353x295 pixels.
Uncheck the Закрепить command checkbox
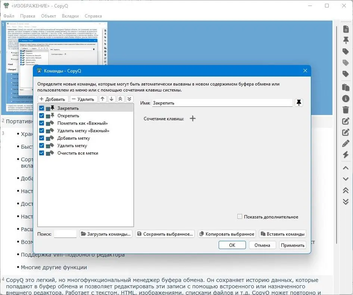click(x=42, y=108)
